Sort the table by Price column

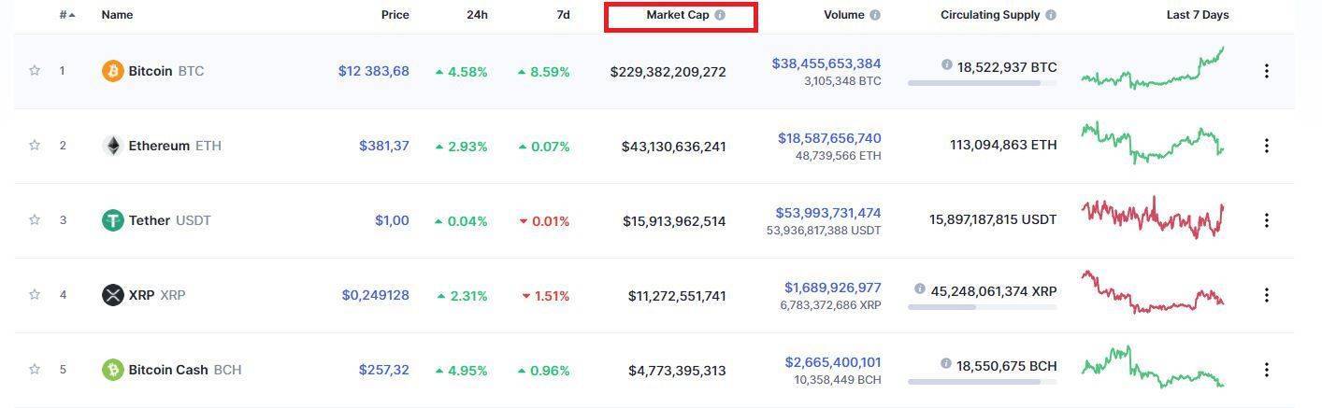pyautogui.click(x=395, y=15)
